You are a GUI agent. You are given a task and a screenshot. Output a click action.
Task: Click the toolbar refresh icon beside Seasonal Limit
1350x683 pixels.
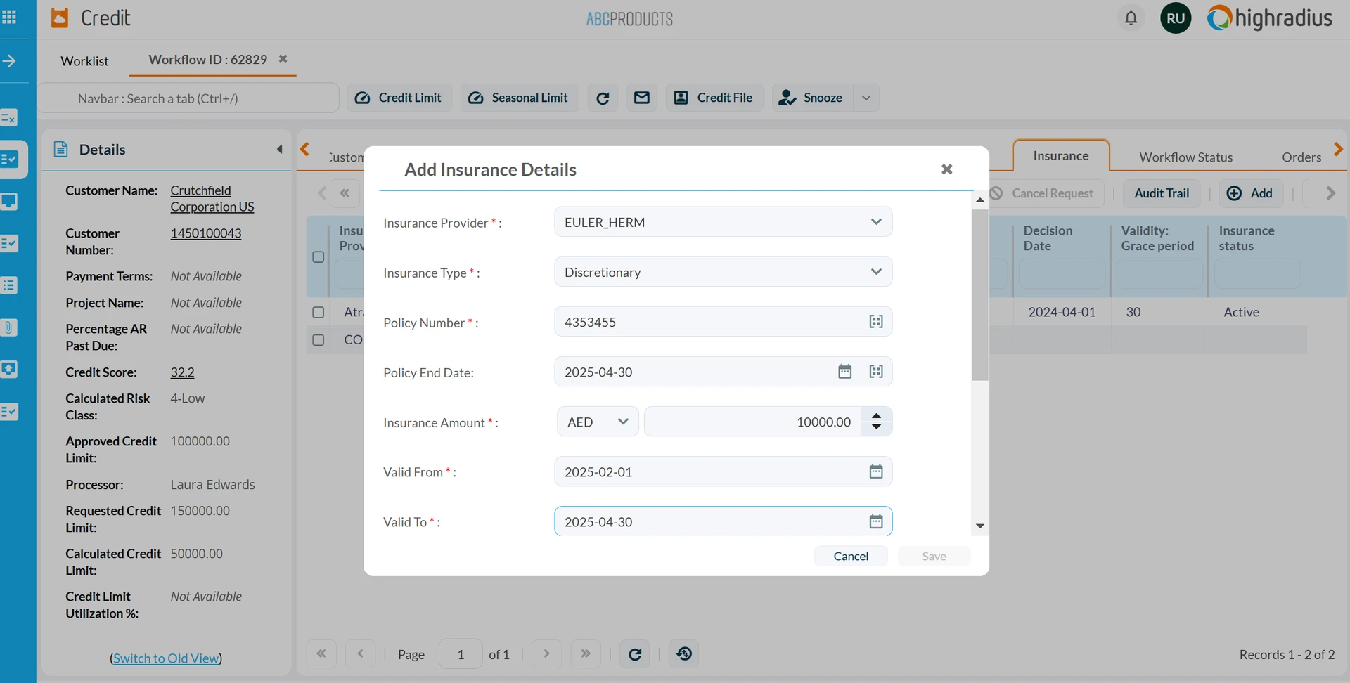pyautogui.click(x=603, y=98)
